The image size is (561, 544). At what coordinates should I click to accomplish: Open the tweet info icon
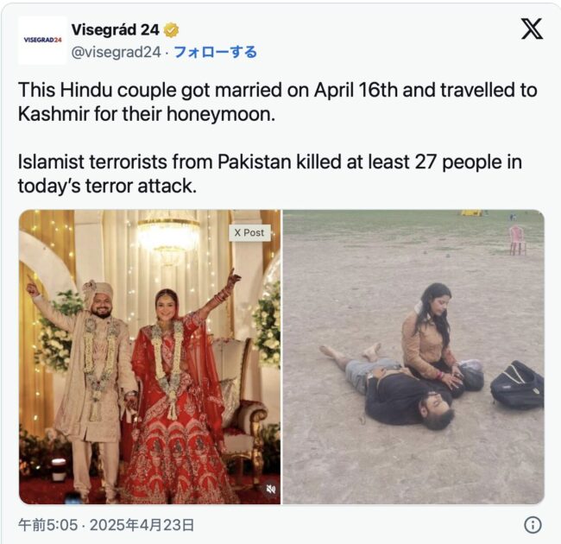point(533,525)
